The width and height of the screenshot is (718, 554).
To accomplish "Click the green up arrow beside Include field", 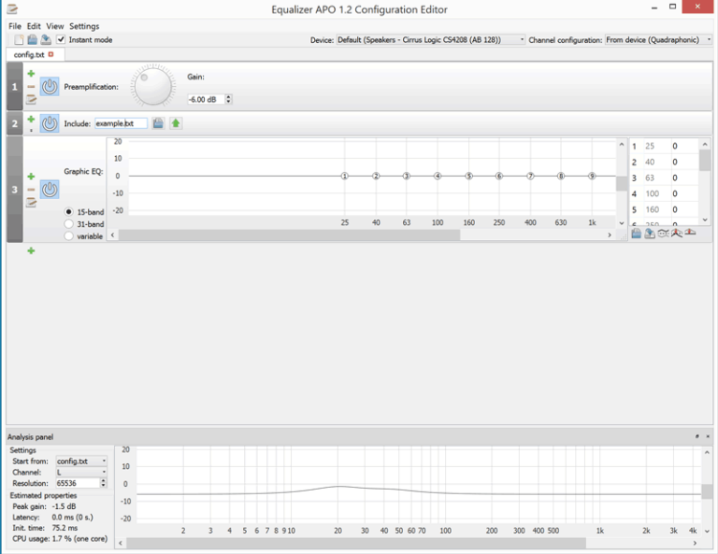I will pos(176,123).
